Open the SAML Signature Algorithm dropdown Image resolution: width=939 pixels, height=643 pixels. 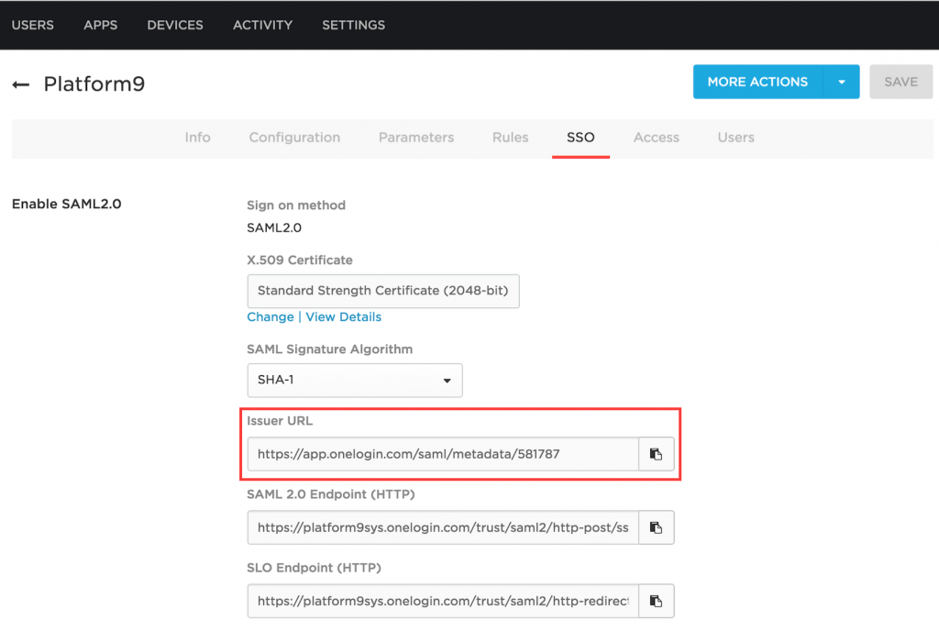(355, 380)
